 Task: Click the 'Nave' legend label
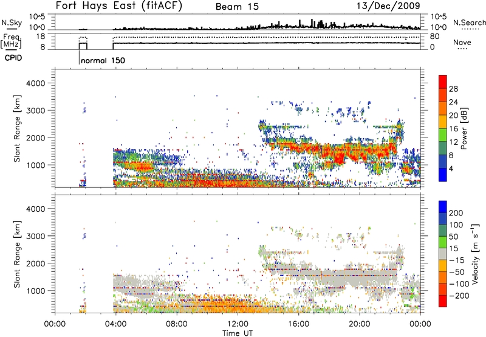click(x=462, y=42)
